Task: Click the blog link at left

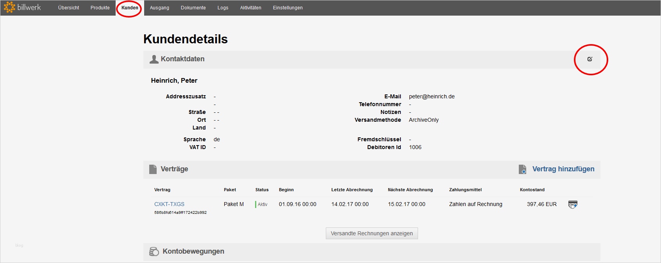Action: click(19, 245)
